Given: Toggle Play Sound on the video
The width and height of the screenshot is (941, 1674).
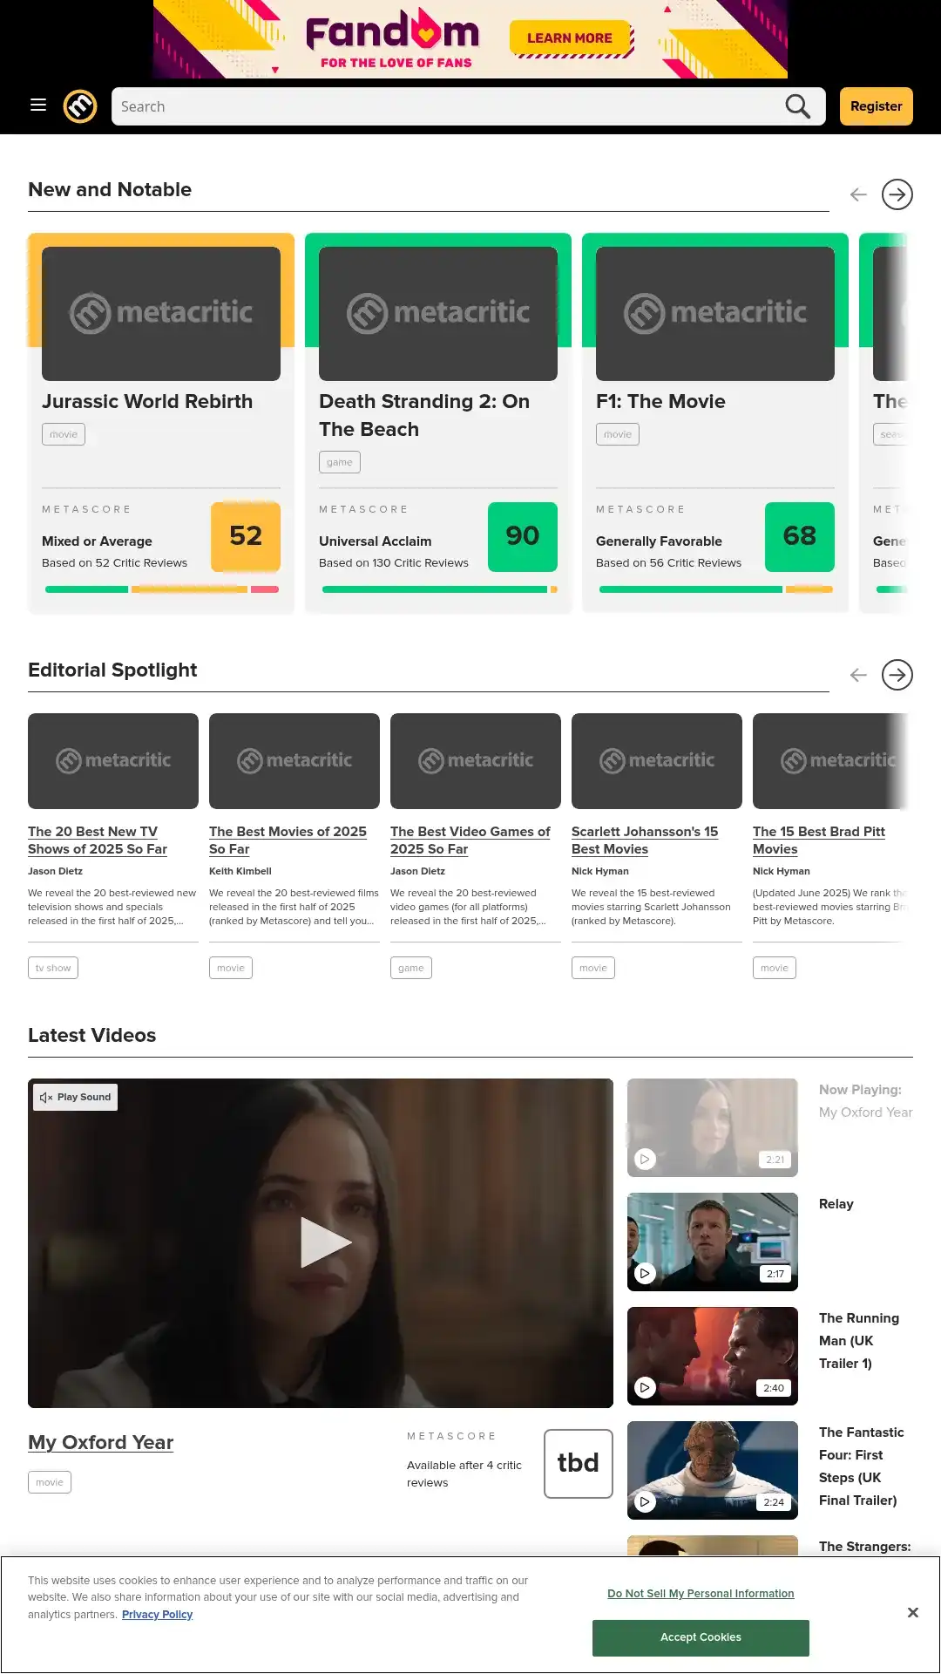Looking at the screenshot, I should pyautogui.click(x=76, y=1097).
